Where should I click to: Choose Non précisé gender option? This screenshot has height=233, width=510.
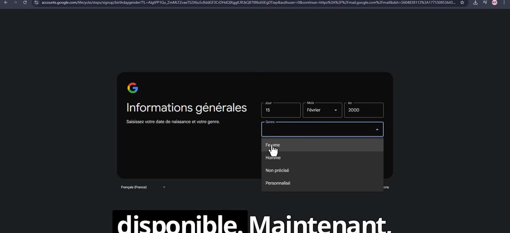322,171
